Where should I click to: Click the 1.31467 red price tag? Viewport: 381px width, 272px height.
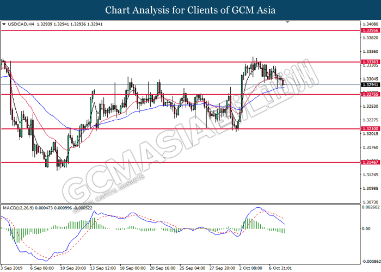[x=370, y=162]
